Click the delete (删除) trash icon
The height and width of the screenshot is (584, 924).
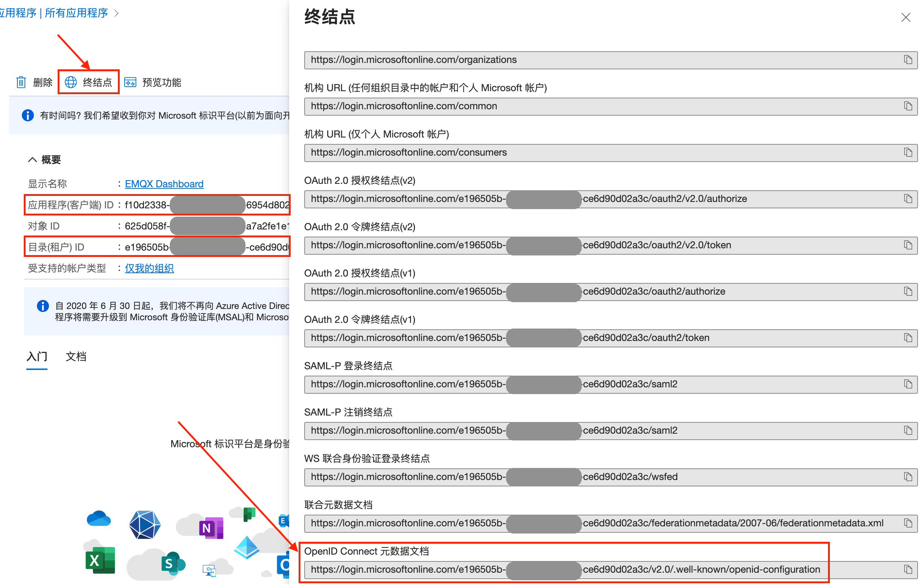[21, 82]
